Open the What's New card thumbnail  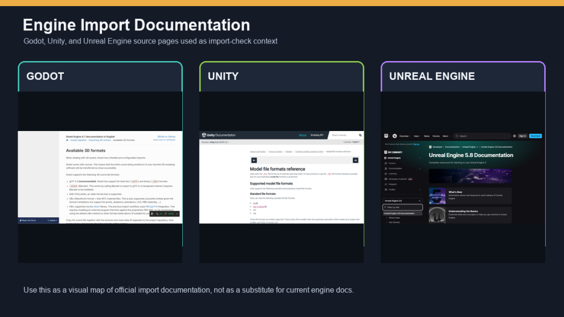(437, 196)
